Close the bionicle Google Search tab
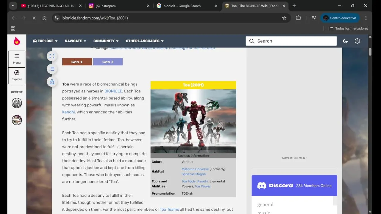The image size is (381, 214). (216, 6)
